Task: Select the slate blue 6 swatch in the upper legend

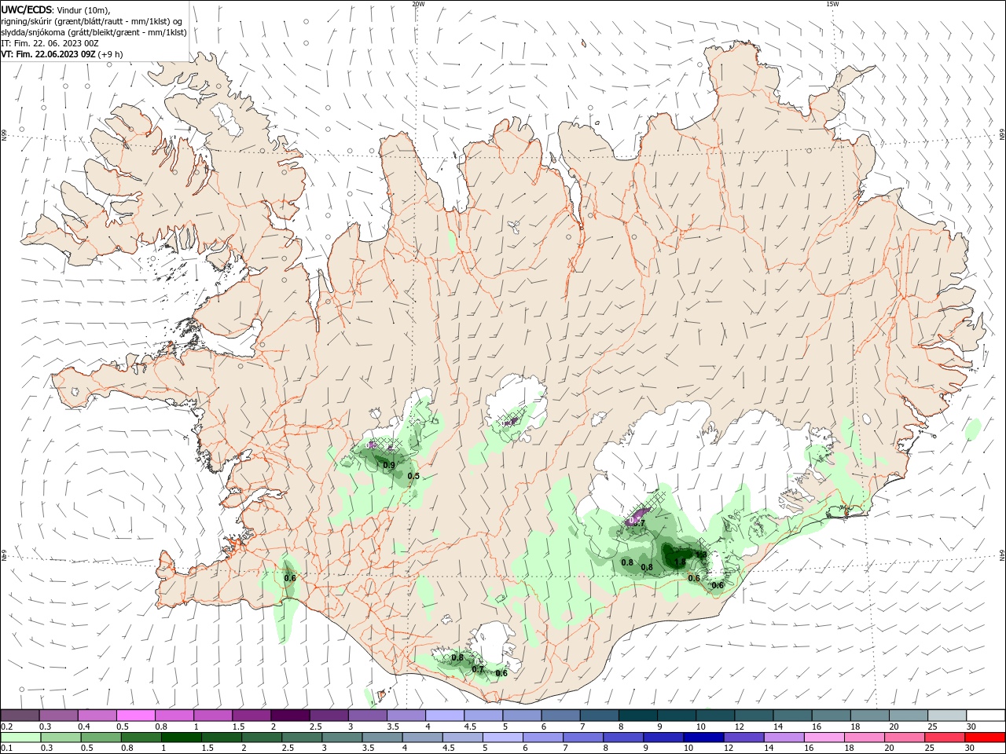Action: point(560,716)
